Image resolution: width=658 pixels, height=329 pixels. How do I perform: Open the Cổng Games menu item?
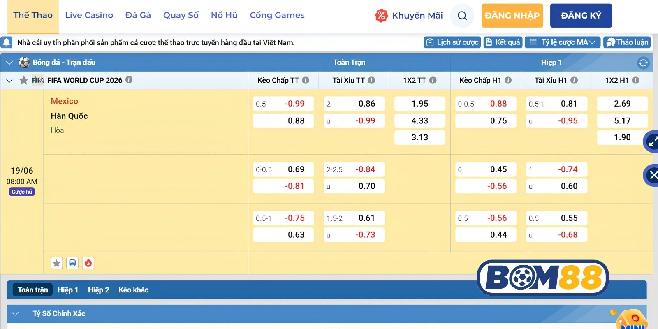(x=277, y=16)
